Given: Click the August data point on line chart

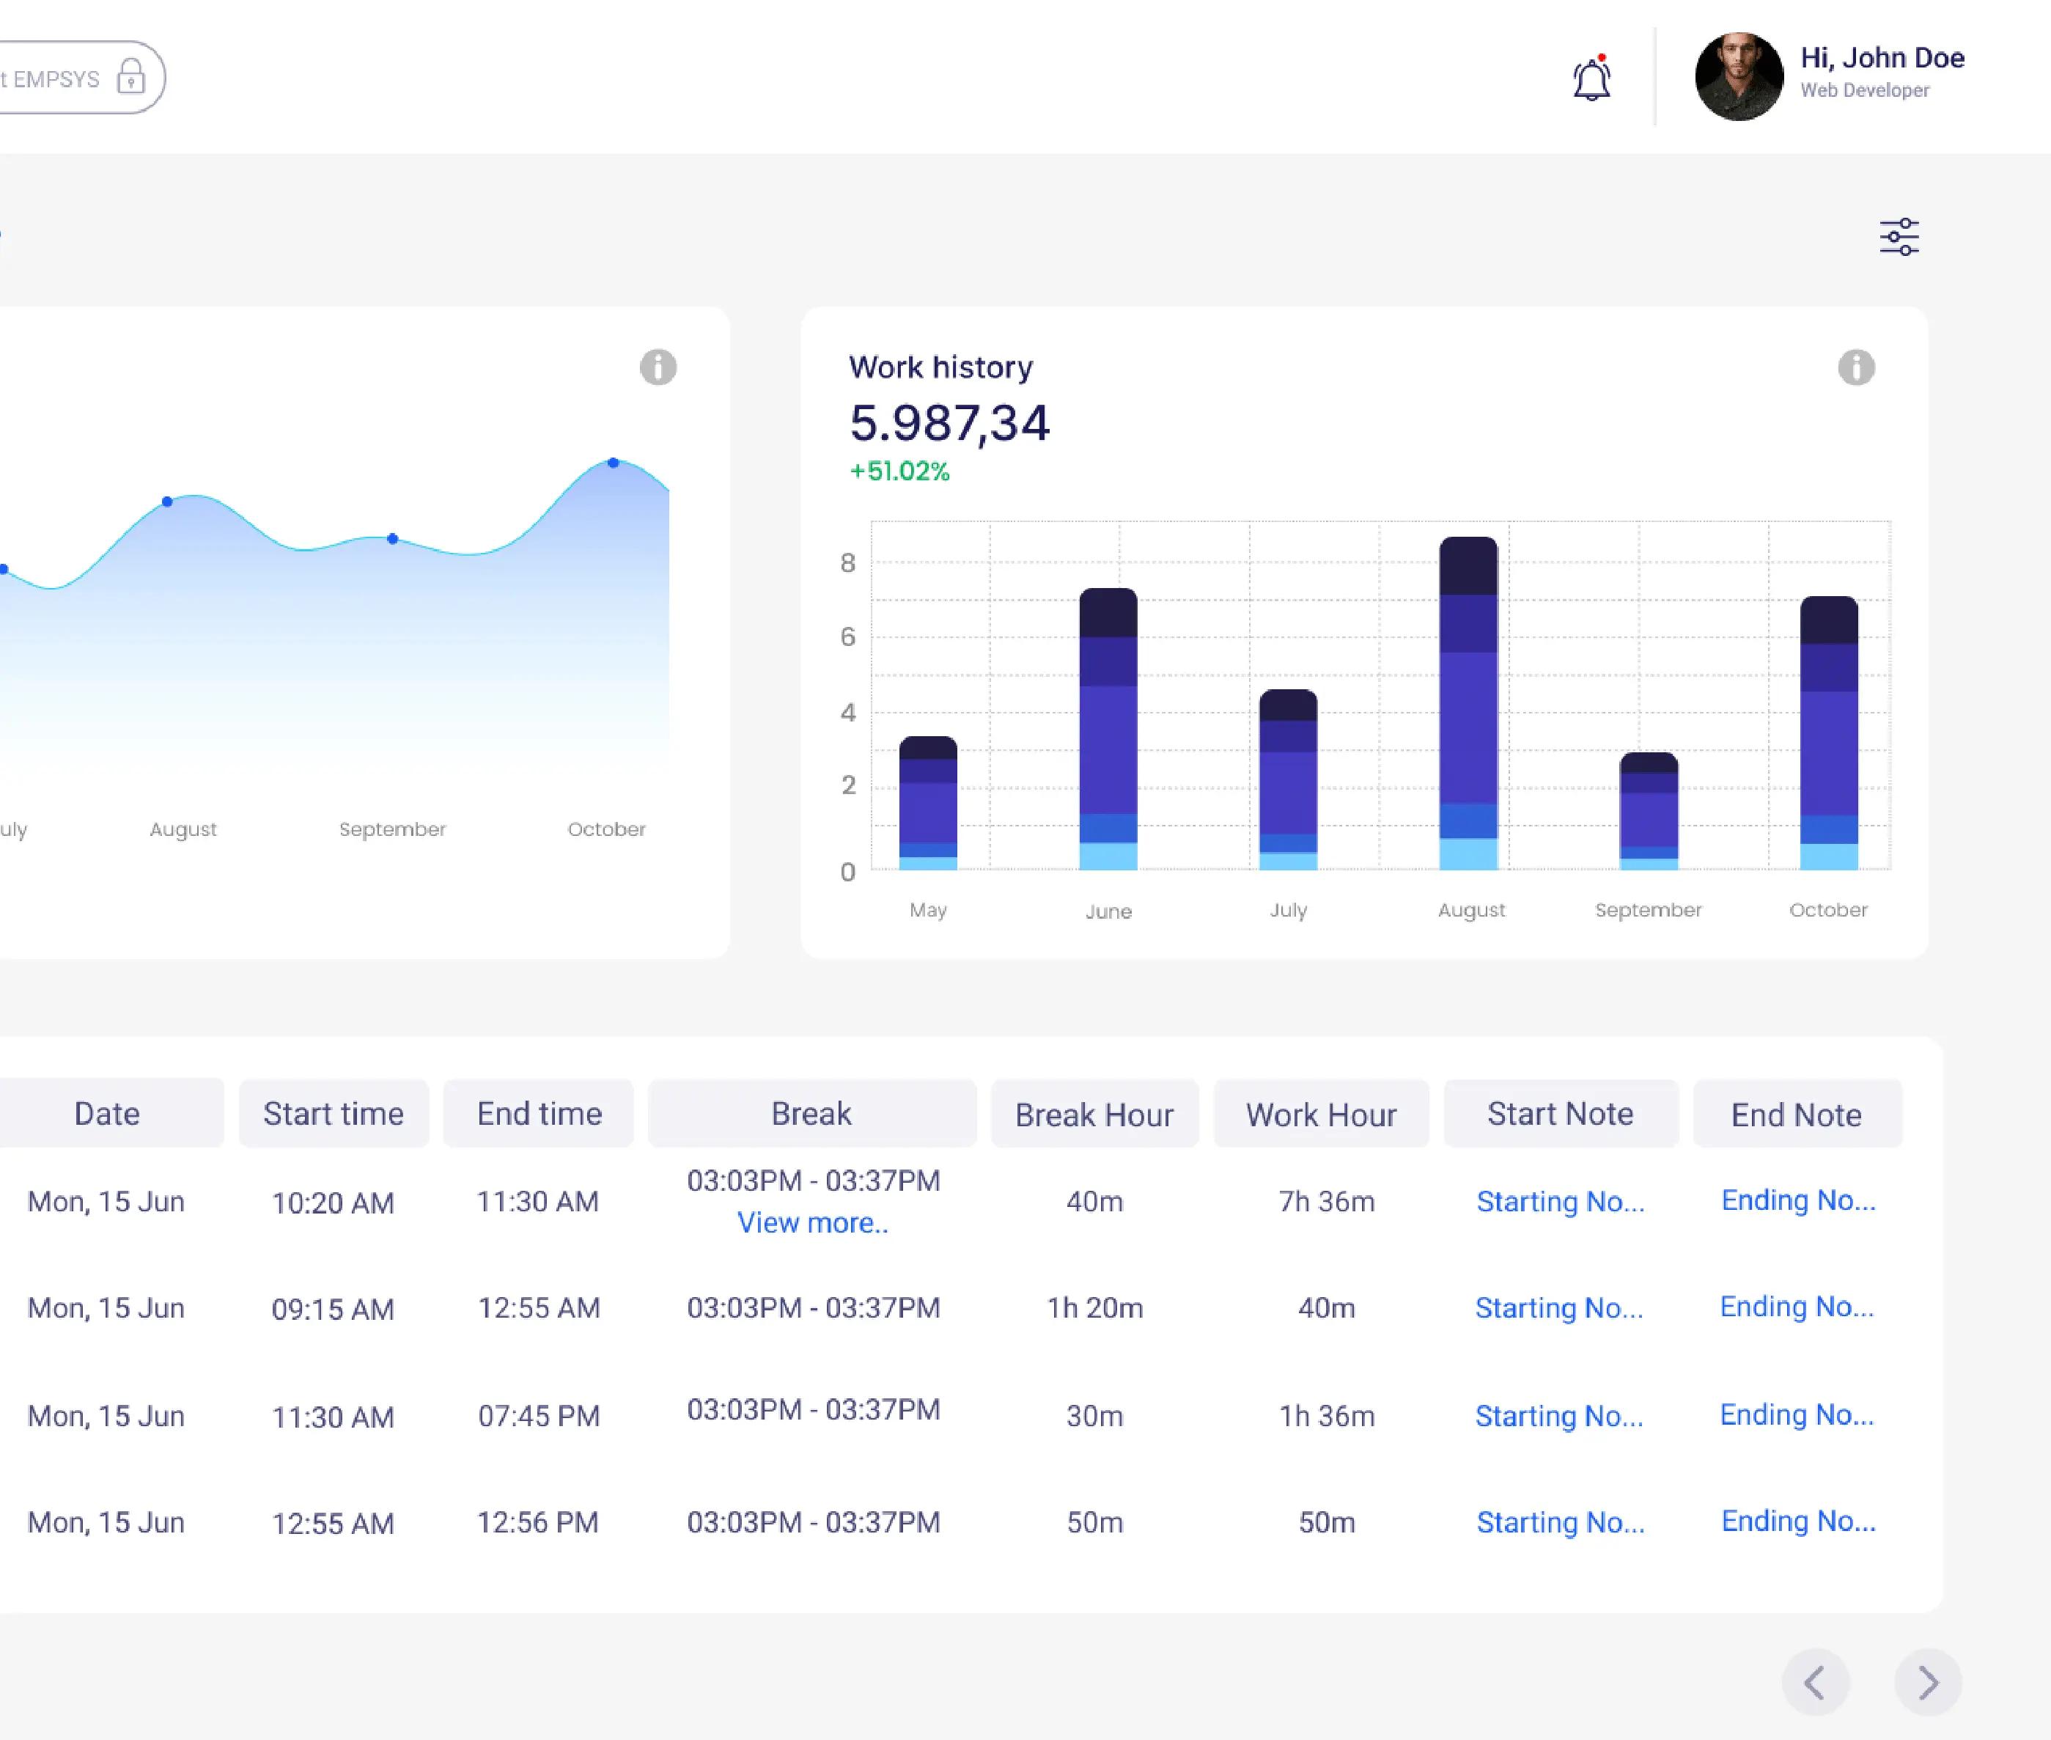Looking at the screenshot, I should (x=168, y=501).
